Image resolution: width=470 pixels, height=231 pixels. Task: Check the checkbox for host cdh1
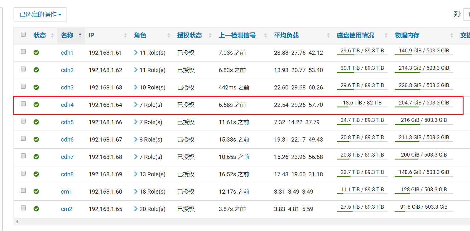coord(24,52)
